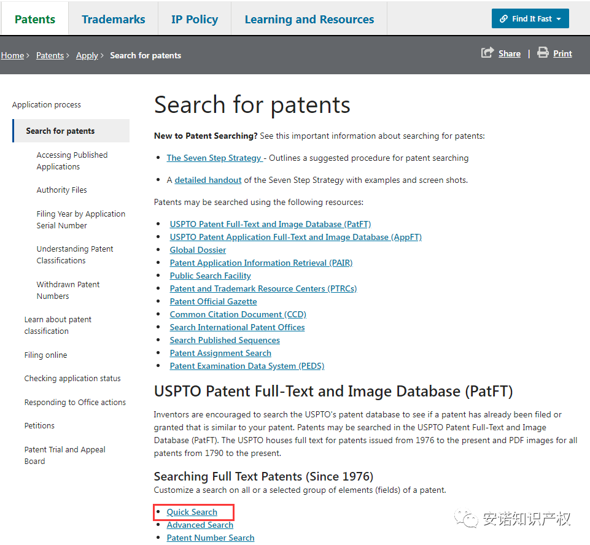The image size is (590, 545).
Task: Open Filing online sidebar item
Action: tap(45, 355)
